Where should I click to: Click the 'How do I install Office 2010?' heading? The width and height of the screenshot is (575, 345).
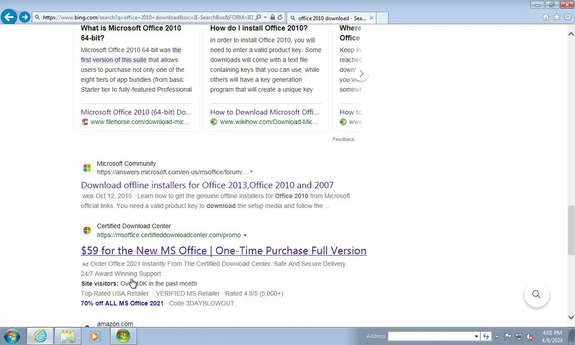[259, 28]
